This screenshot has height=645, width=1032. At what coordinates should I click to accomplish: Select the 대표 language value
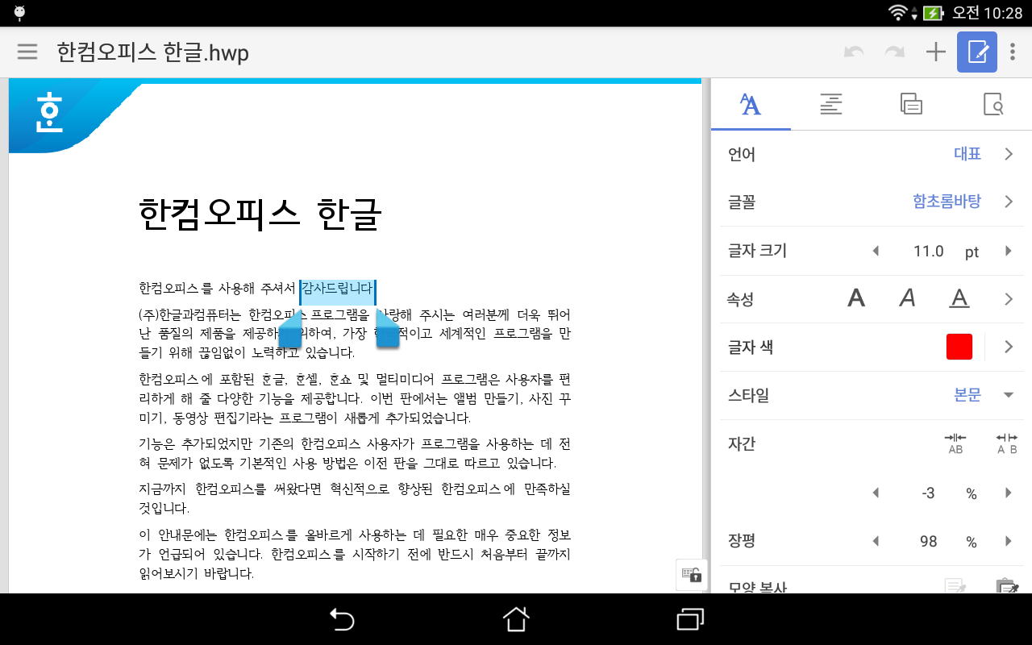(967, 154)
